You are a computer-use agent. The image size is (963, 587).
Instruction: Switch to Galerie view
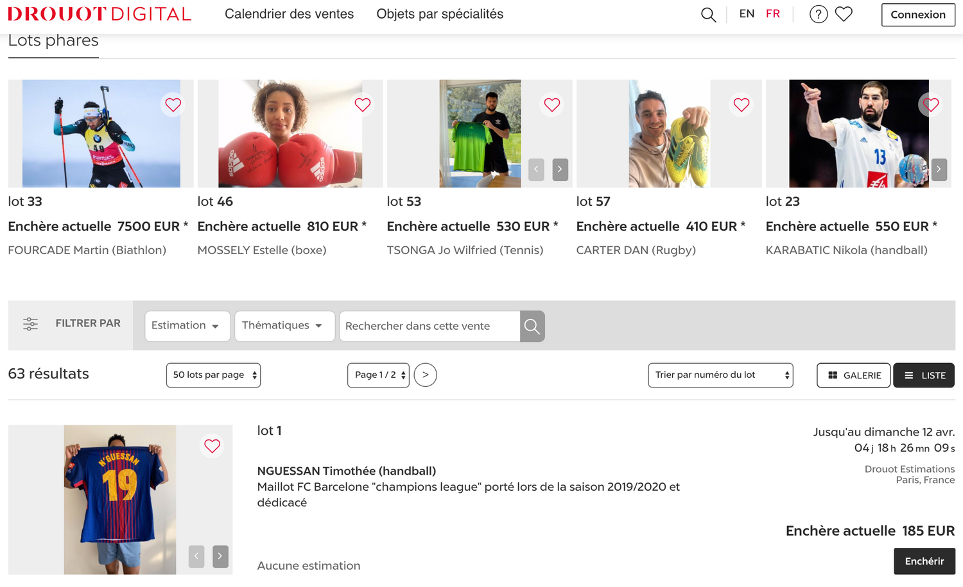[x=854, y=375]
